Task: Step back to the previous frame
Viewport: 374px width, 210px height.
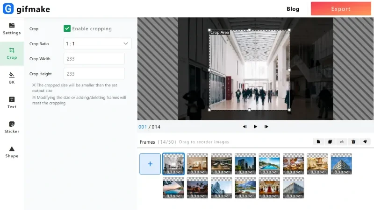Action: click(x=245, y=126)
